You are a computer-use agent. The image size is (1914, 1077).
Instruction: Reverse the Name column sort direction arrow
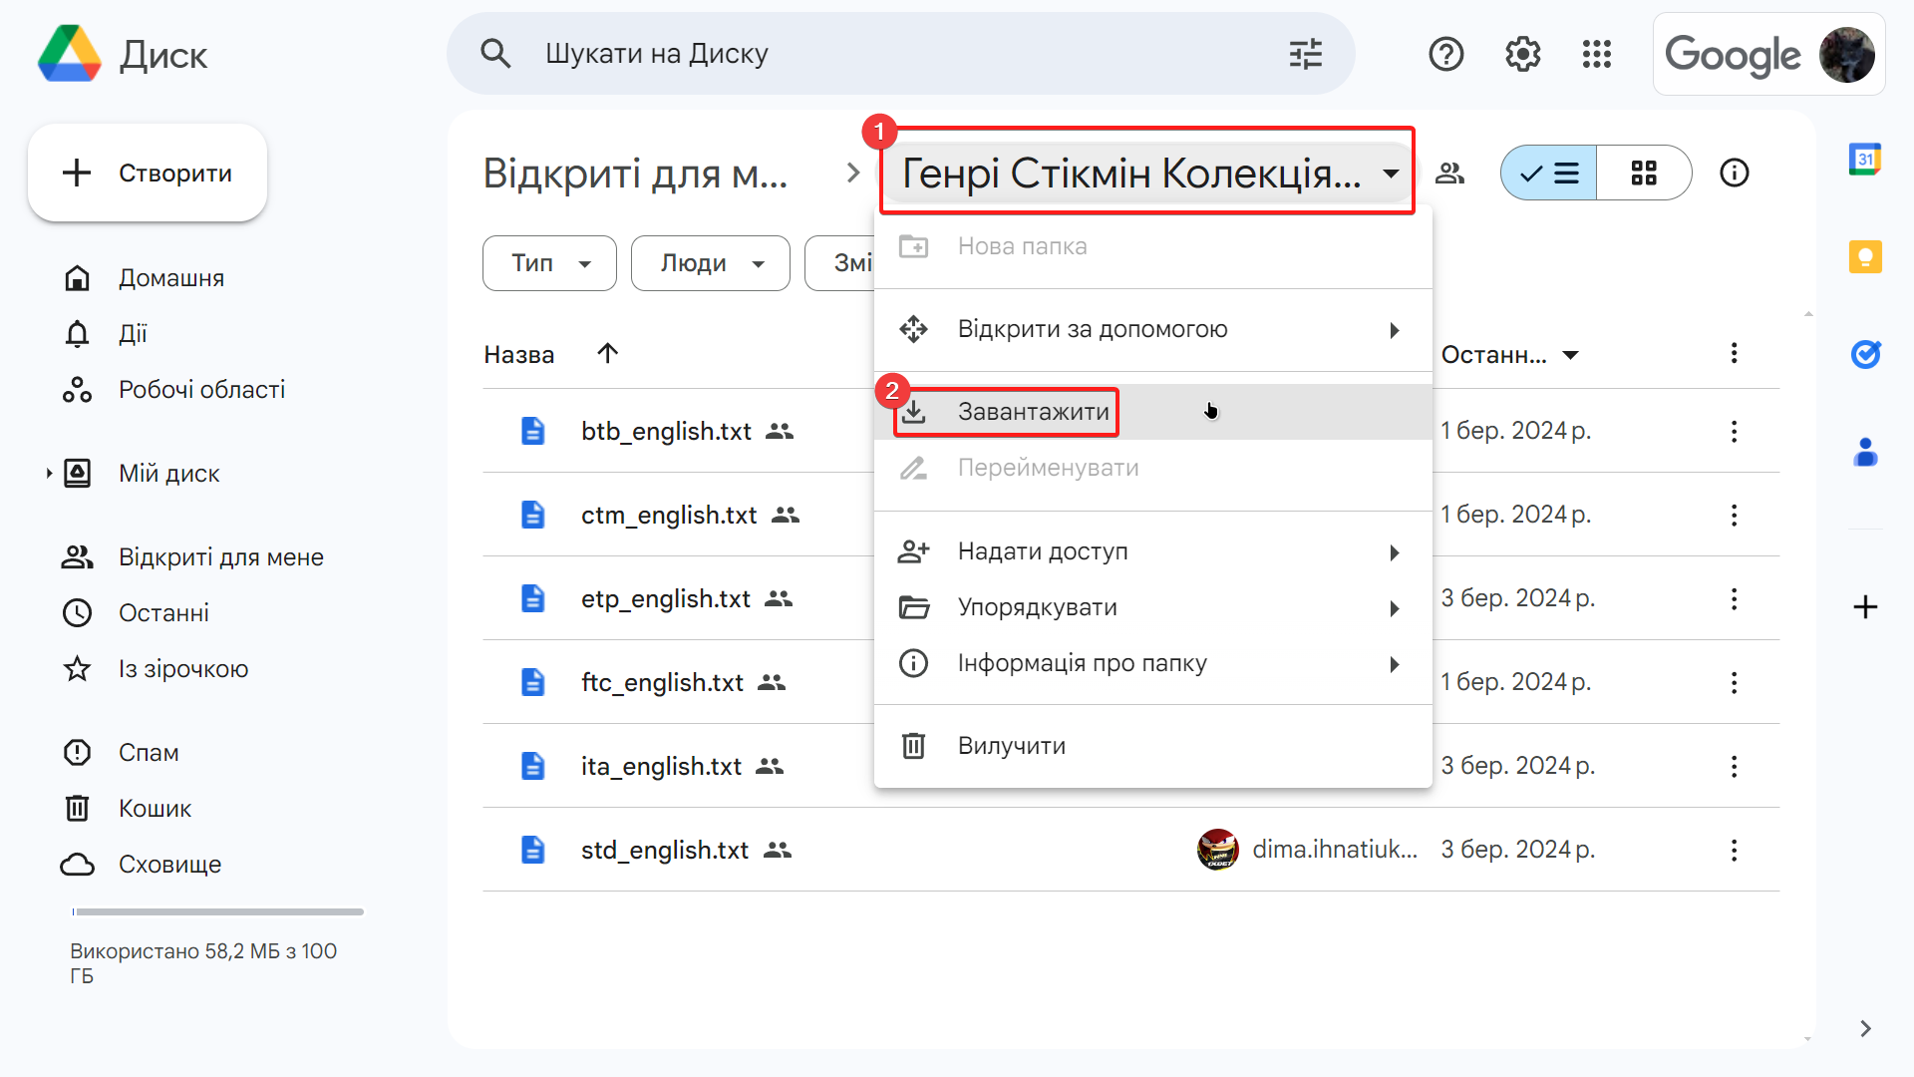coord(607,353)
